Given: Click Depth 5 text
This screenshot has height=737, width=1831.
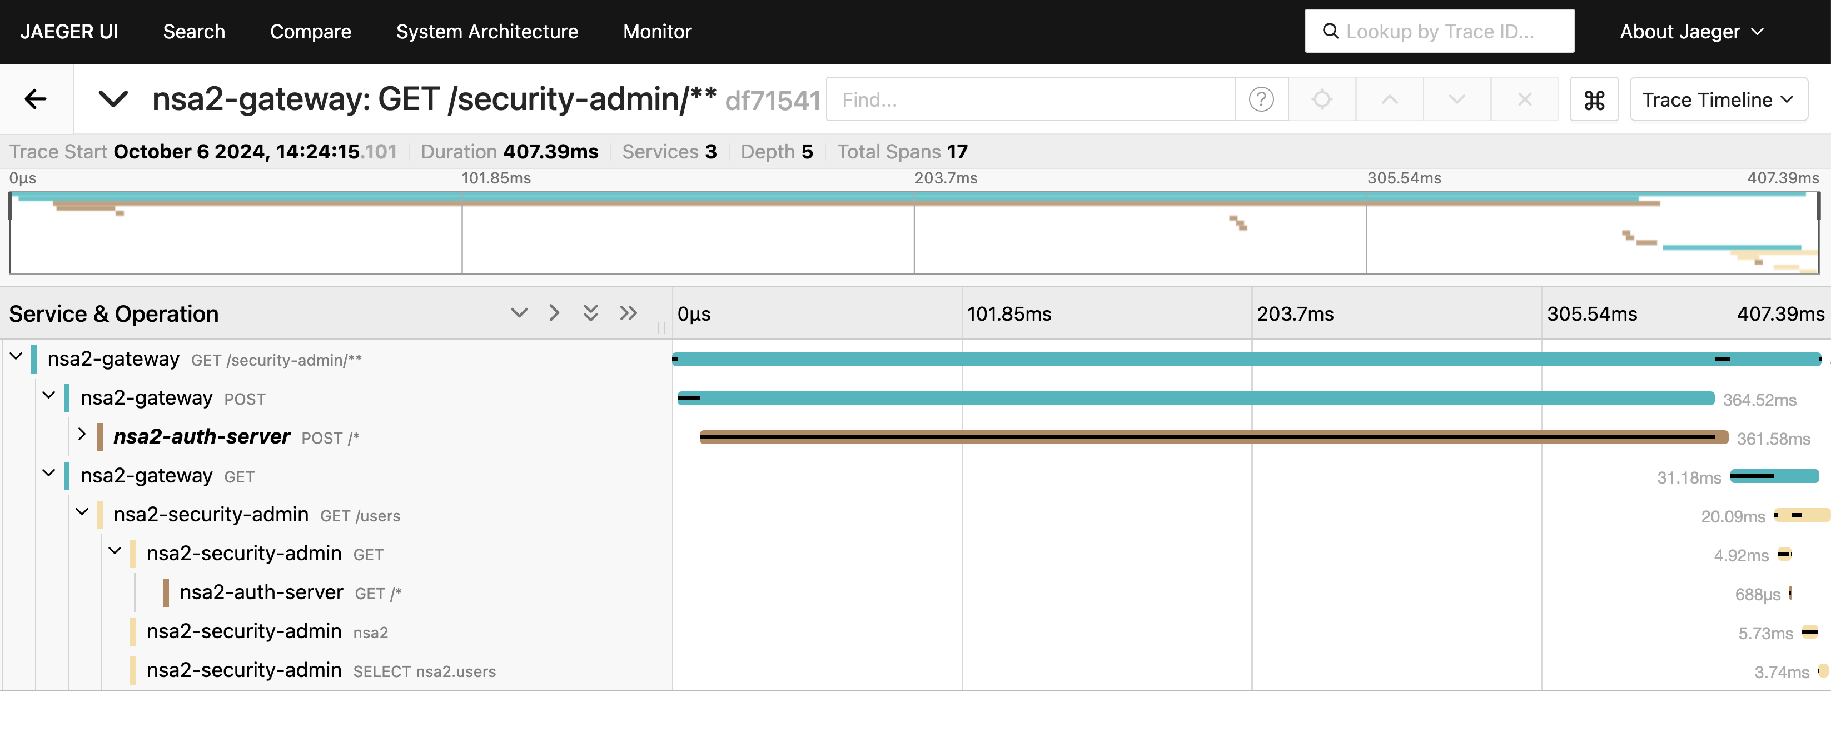Looking at the screenshot, I should point(776,151).
